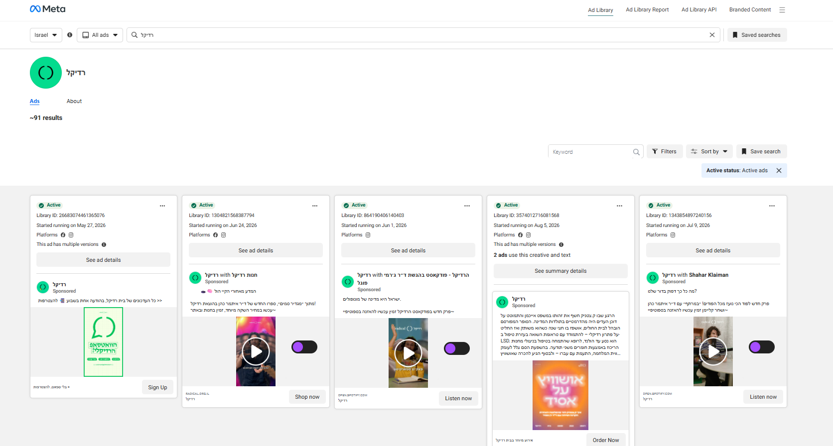
Task: Click See summary details button
Action: click(560, 271)
